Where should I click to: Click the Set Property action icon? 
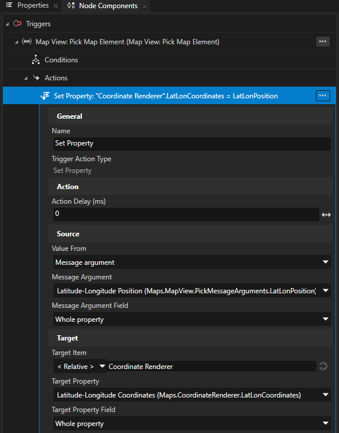click(45, 96)
